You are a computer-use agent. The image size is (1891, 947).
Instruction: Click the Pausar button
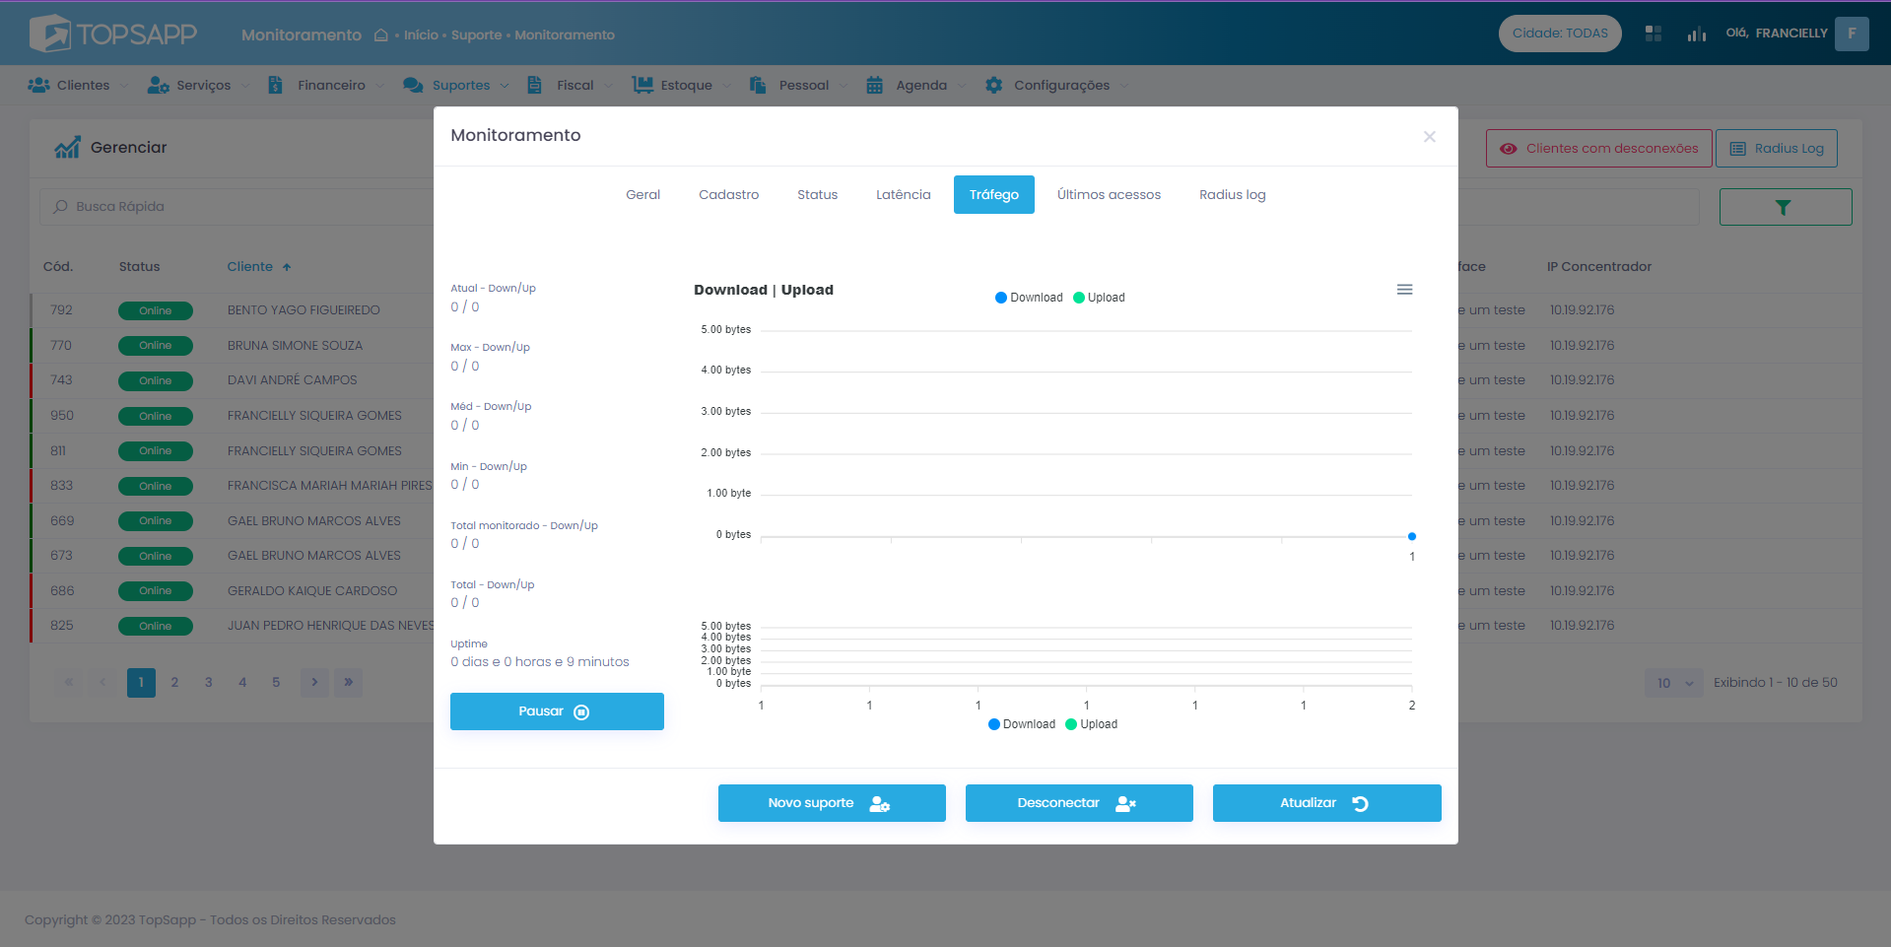coord(557,711)
